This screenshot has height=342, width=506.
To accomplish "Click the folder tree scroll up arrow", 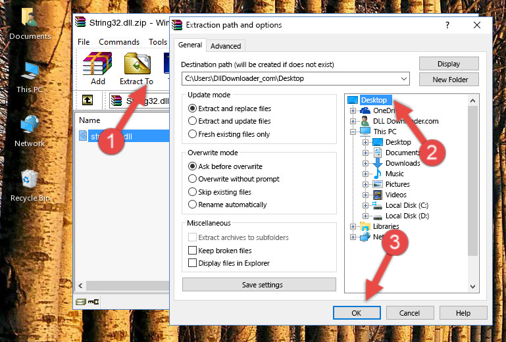I will coord(472,101).
